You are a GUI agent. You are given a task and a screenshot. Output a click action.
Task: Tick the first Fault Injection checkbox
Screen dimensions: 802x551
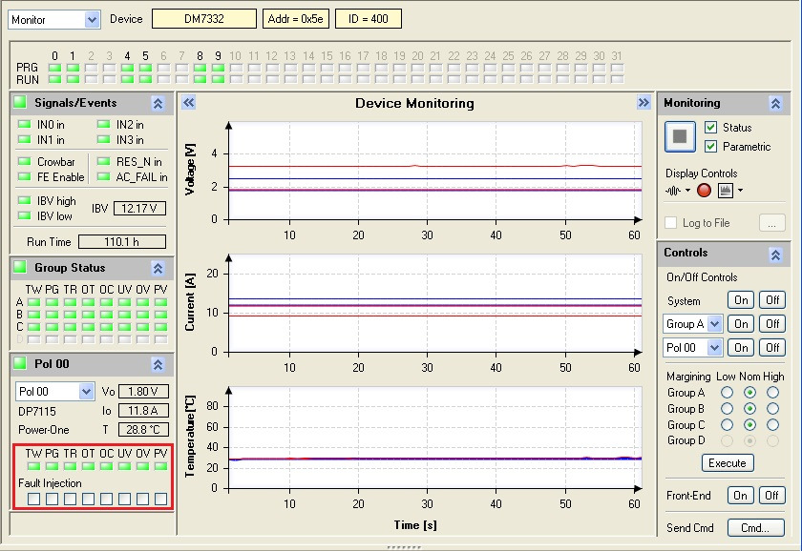click(x=33, y=499)
